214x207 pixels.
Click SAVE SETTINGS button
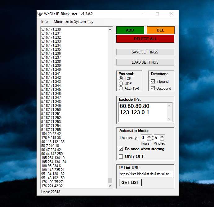click(x=145, y=52)
